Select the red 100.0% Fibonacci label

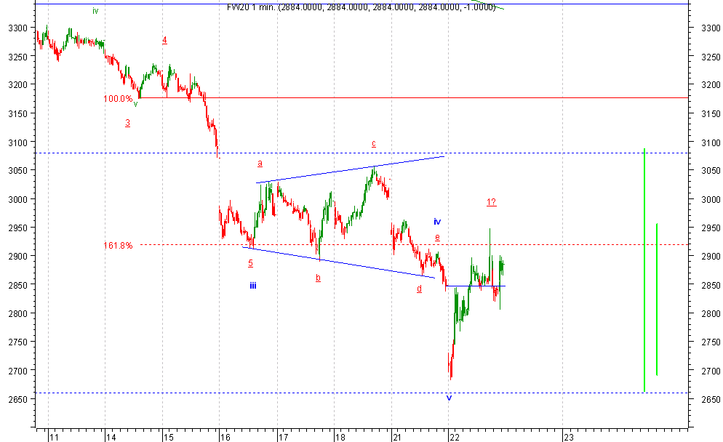pyautogui.click(x=118, y=99)
